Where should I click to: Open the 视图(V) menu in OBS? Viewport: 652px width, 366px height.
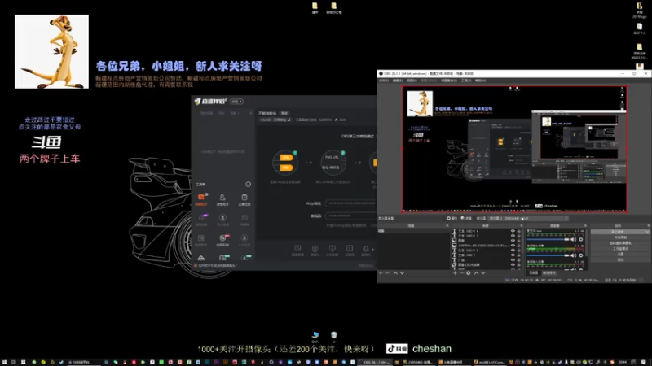pyautogui.click(x=412, y=81)
